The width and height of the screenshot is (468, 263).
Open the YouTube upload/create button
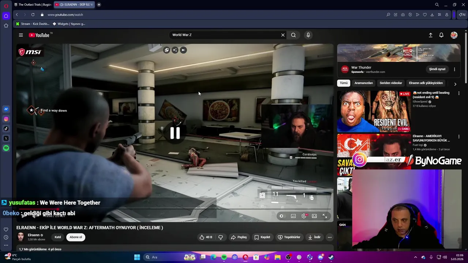[430, 35]
